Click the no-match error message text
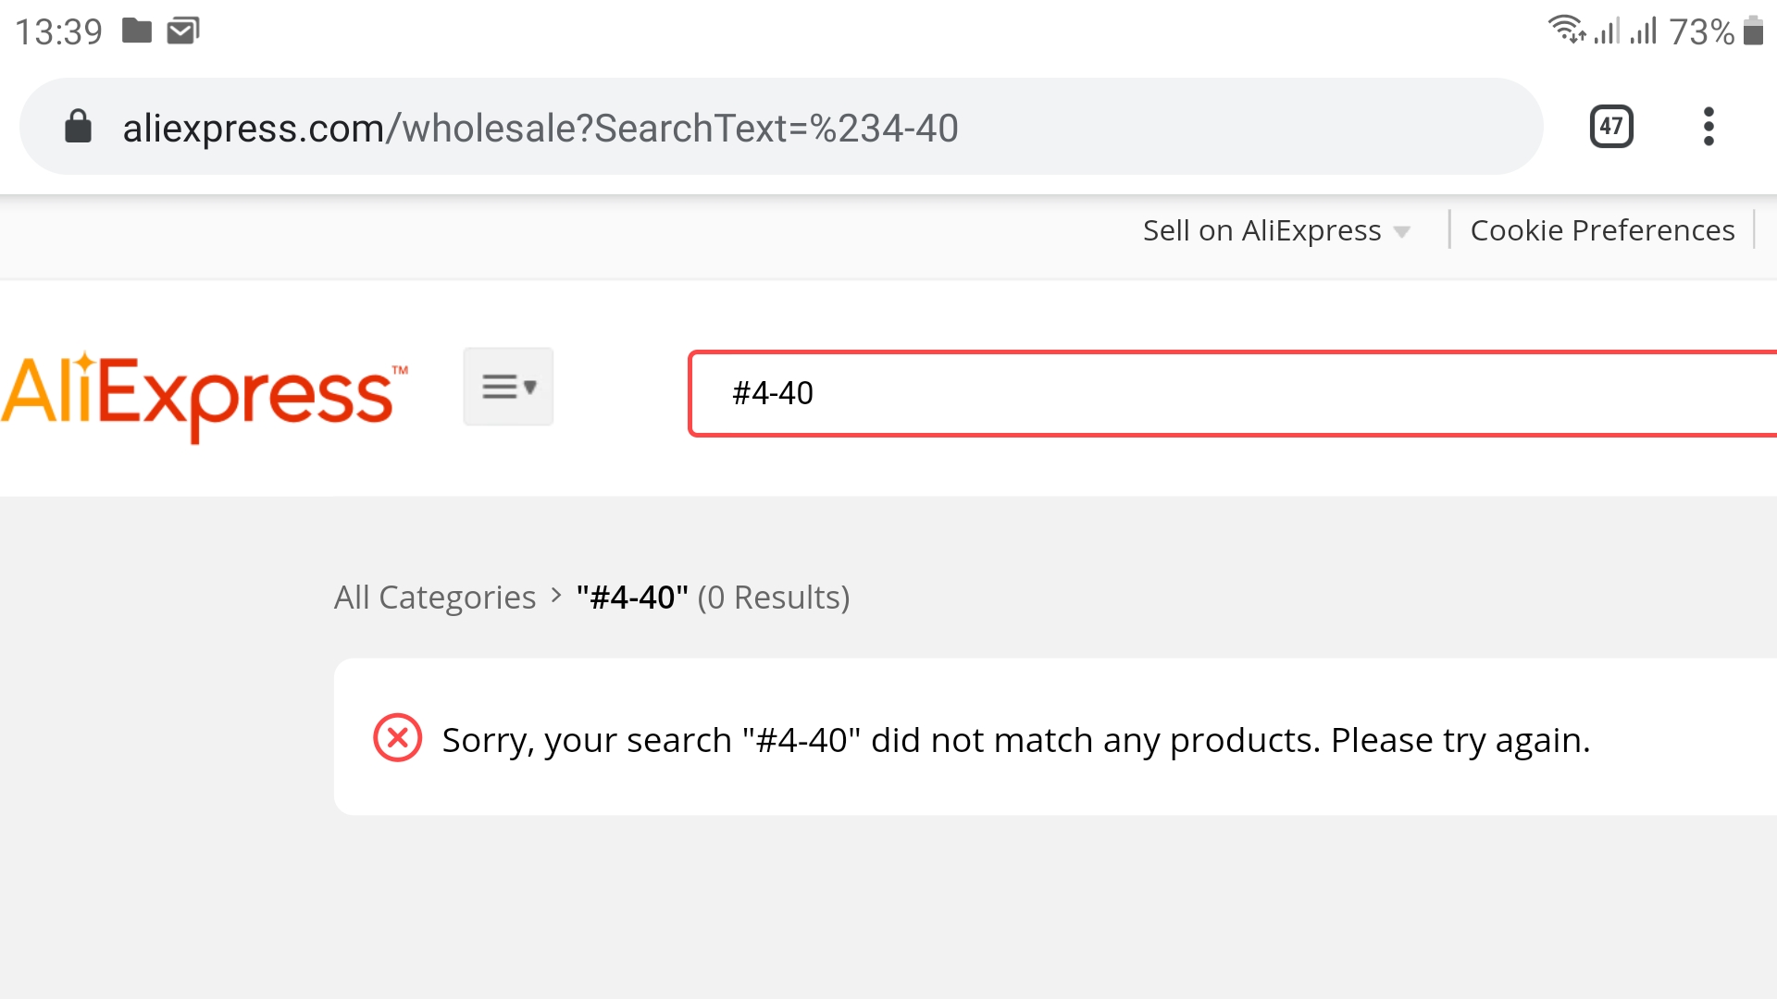1777x999 pixels. point(1016,740)
